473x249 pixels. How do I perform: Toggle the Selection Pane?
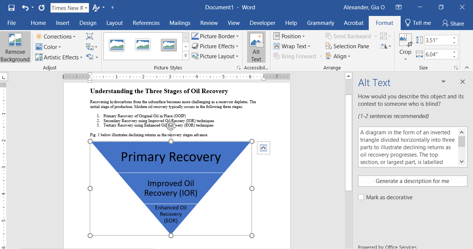[347, 46]
